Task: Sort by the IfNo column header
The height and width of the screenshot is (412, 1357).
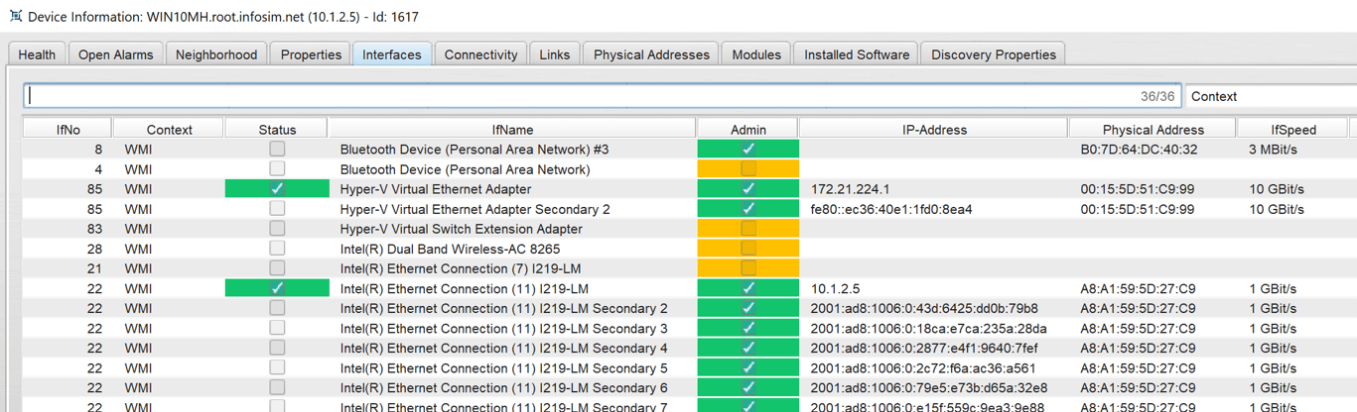Action: coord(68,129)
